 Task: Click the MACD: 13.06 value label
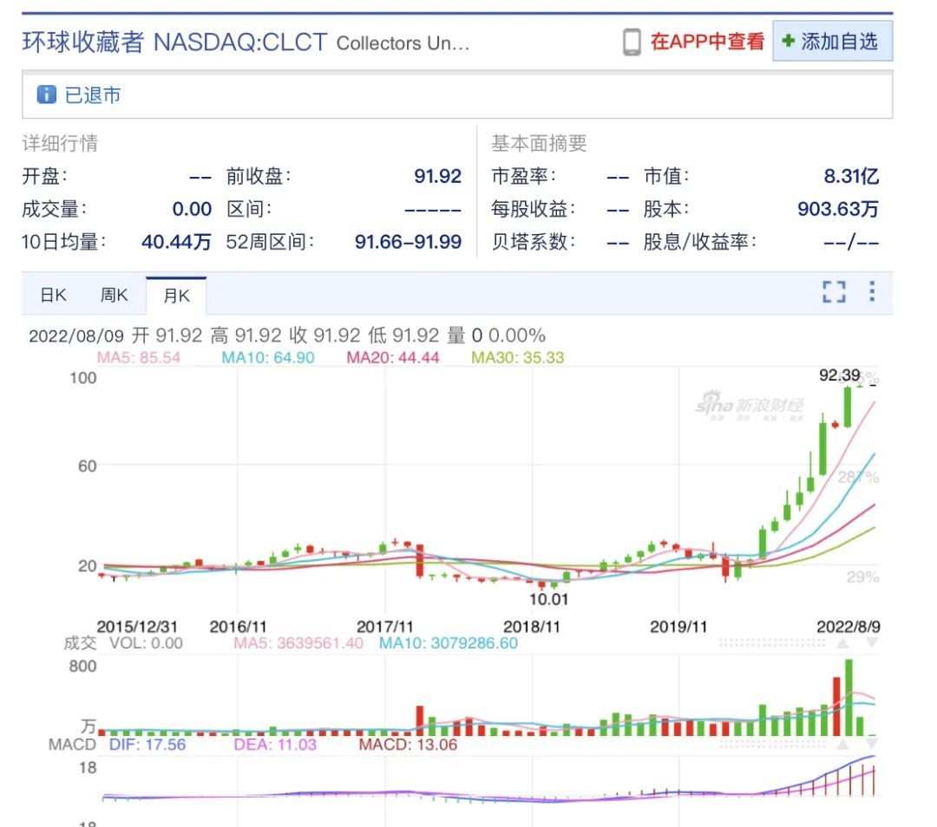[x=408, y=745]
